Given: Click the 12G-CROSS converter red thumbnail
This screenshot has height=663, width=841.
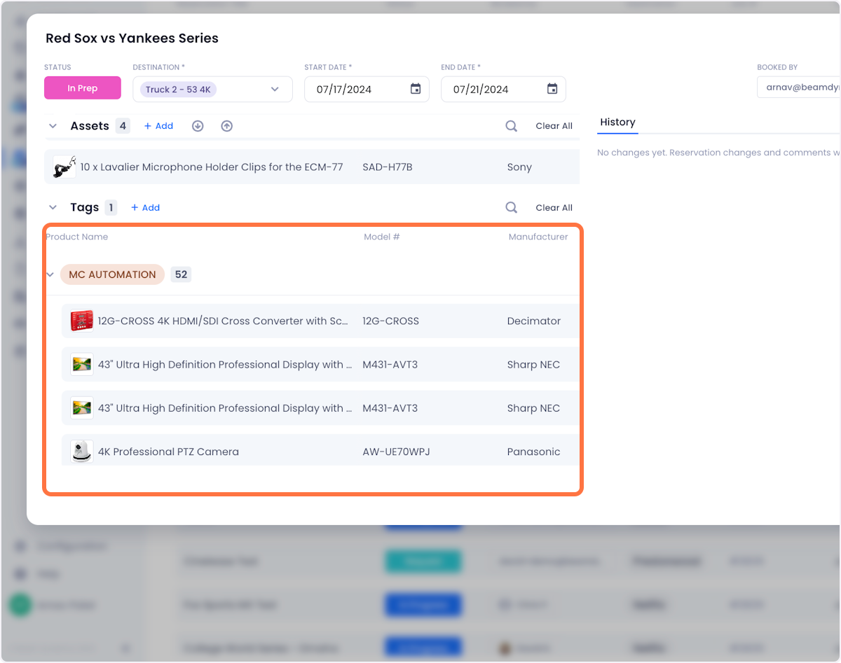Looking at the screenshot, I should pos(82,321).
